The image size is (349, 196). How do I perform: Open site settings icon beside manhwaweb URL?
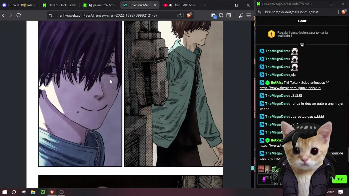[51, 16]
